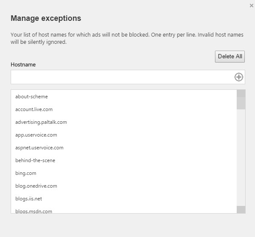Click the scrollbar down arrow
255x237 pixels.
click(241, 210)
